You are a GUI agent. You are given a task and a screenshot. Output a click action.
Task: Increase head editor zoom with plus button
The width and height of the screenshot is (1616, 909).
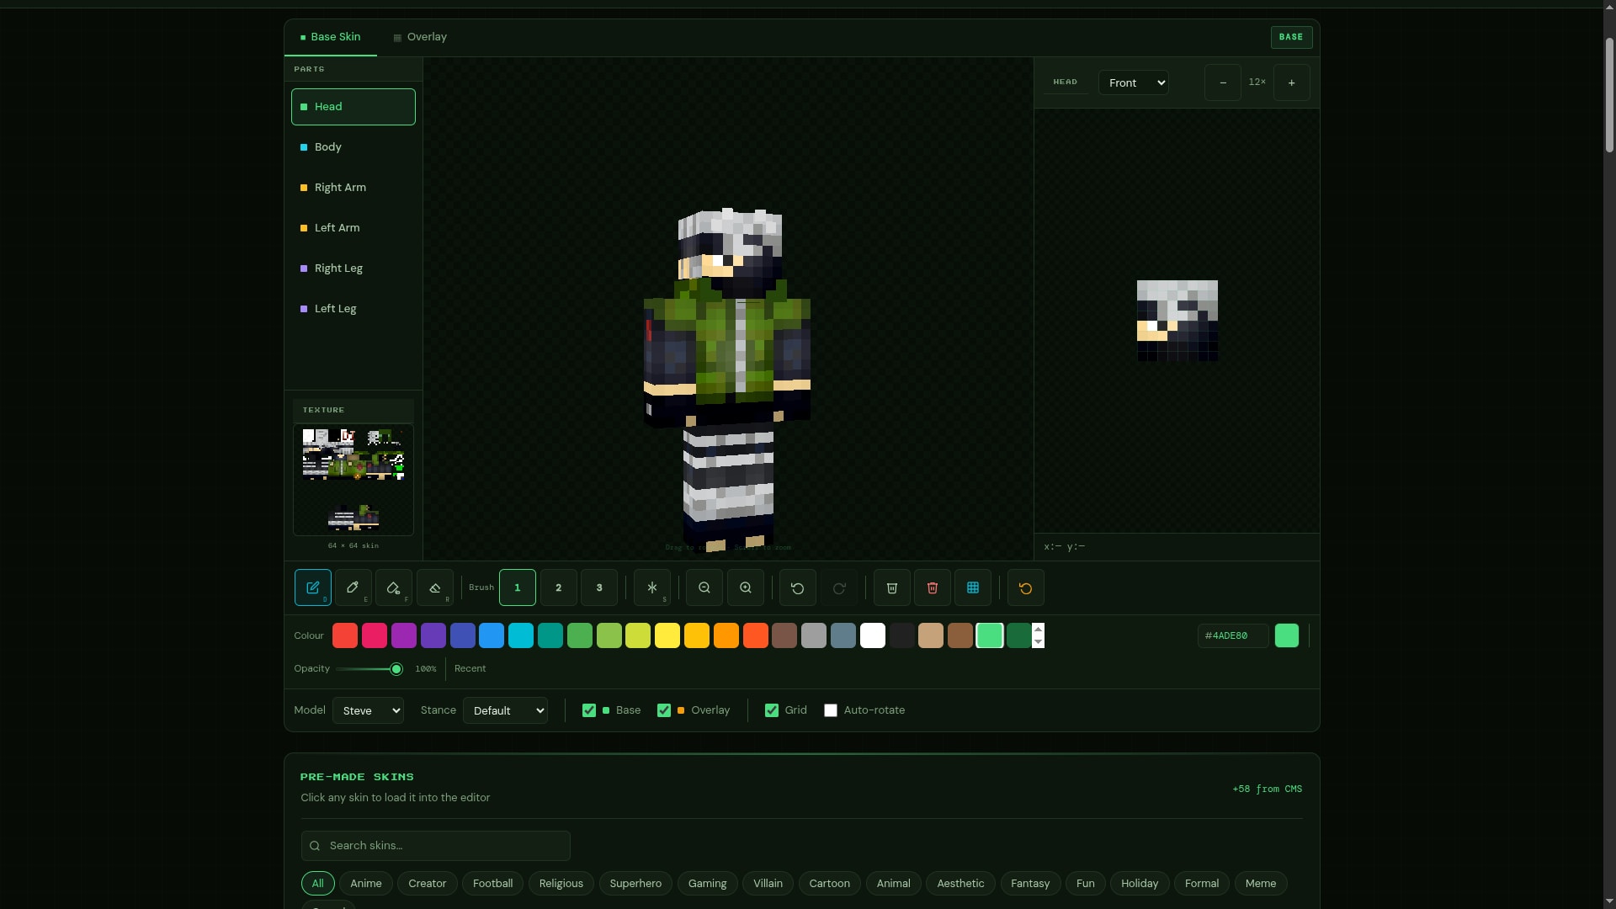click(1292, 82)
